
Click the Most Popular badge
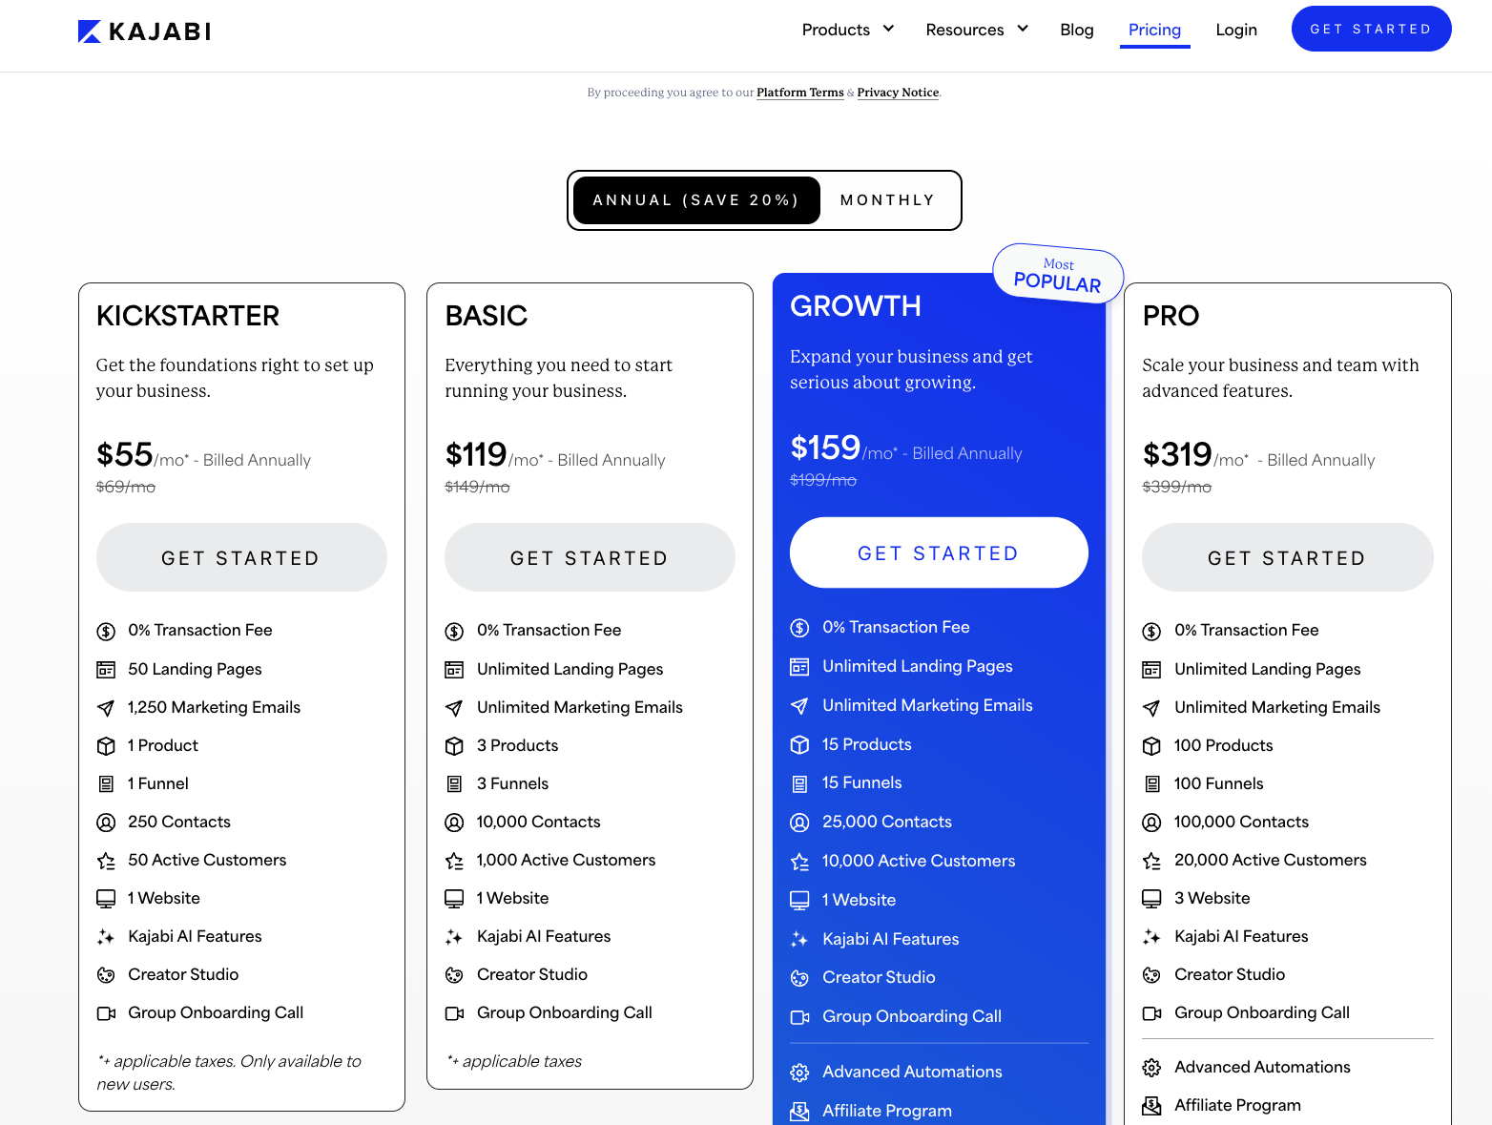[1058, 274]
